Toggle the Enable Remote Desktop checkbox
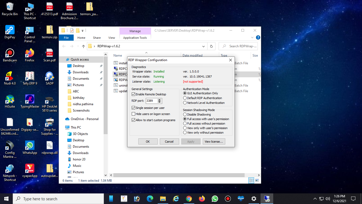The image size is (362, 204). point(133,94)
